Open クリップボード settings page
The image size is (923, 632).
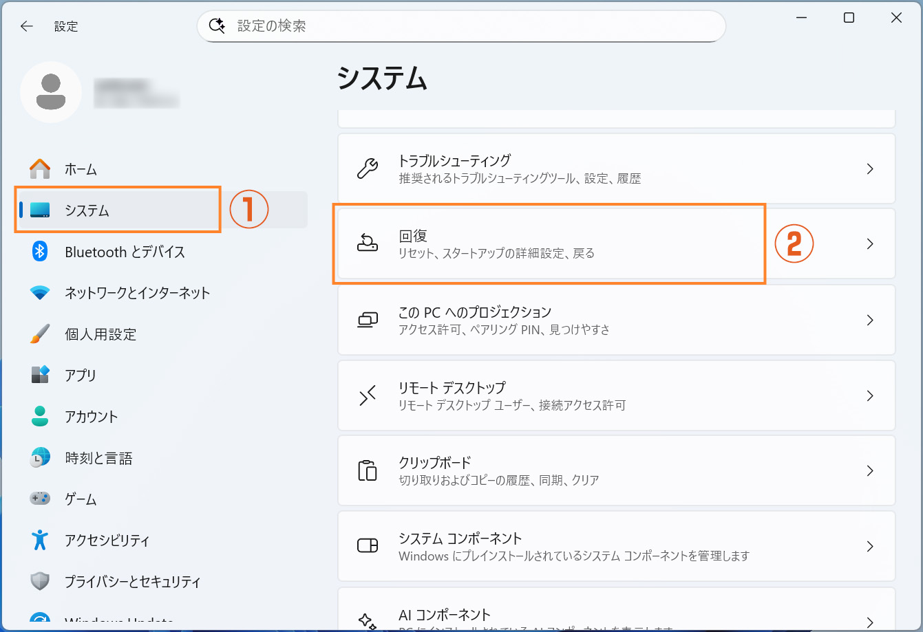(x=617, y=470)
